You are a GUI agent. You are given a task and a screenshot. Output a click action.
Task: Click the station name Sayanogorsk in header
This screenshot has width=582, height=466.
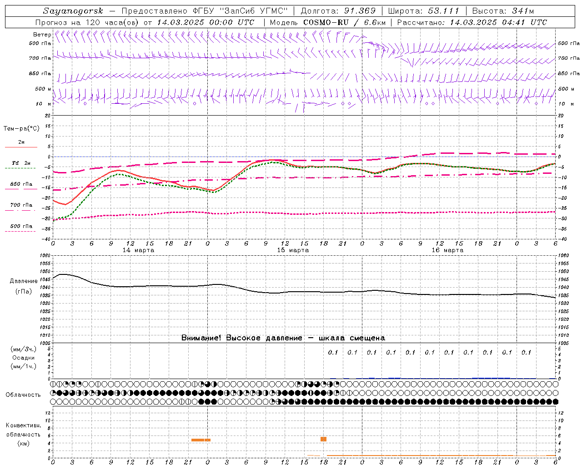pyautogui.click(x=73, y=11)
